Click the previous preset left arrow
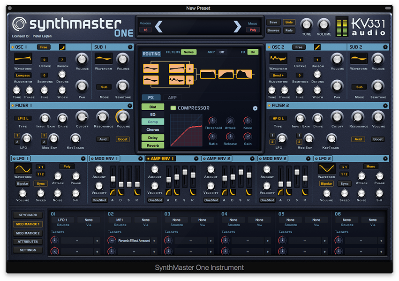 tap(158, 27)
